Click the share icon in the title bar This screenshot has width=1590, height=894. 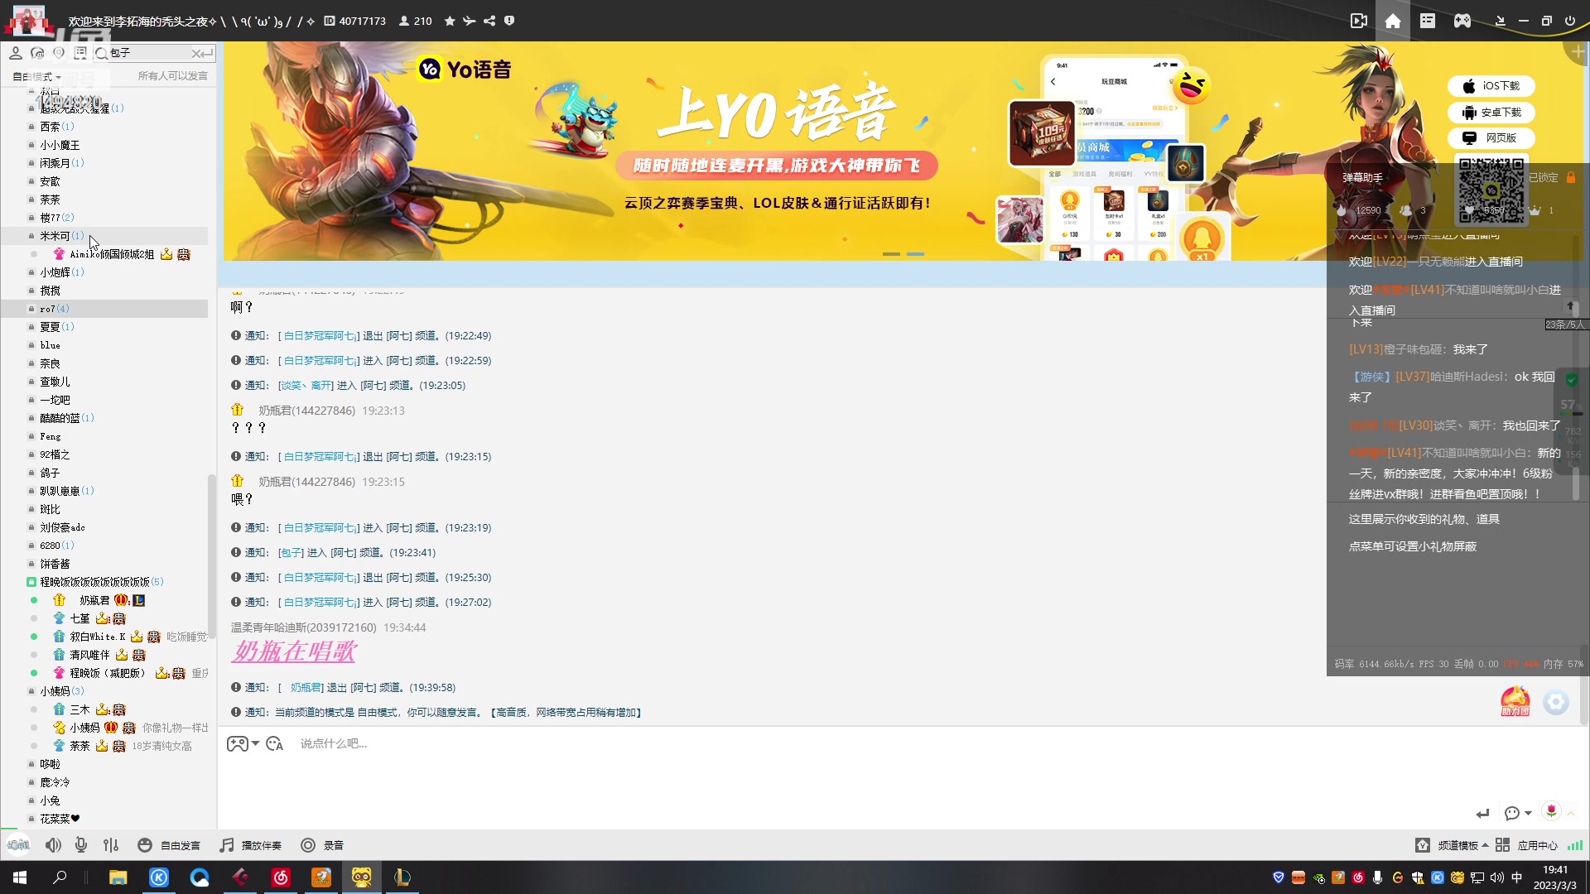489,21
